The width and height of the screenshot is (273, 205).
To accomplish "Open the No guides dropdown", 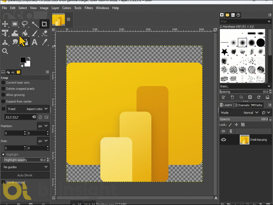I will (25, 167).
